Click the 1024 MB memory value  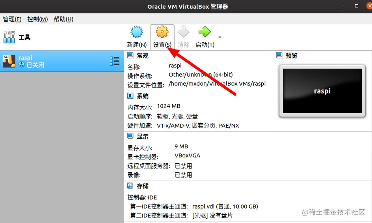coord(169,106)
